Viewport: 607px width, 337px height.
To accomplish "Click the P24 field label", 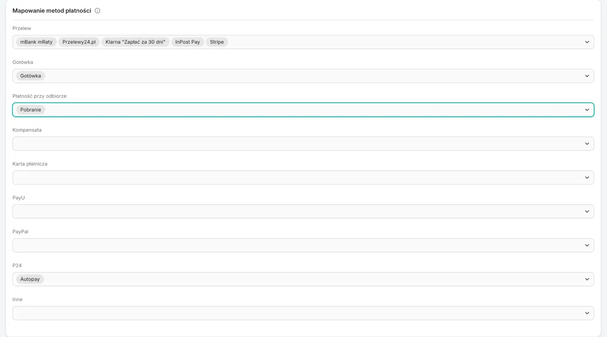I will click(x=17, y=265).
